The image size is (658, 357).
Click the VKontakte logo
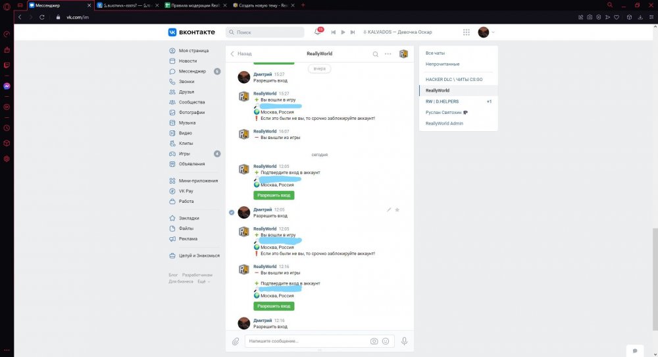(x=191, y=32)
